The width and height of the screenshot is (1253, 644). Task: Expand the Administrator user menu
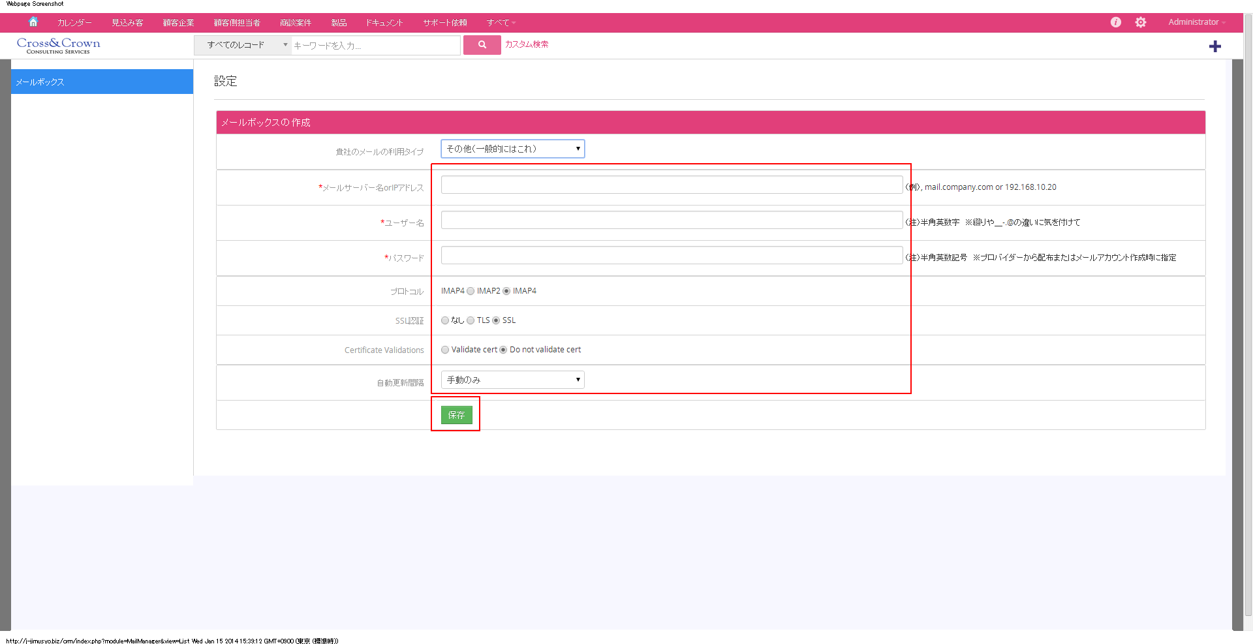pos(1196,22)
